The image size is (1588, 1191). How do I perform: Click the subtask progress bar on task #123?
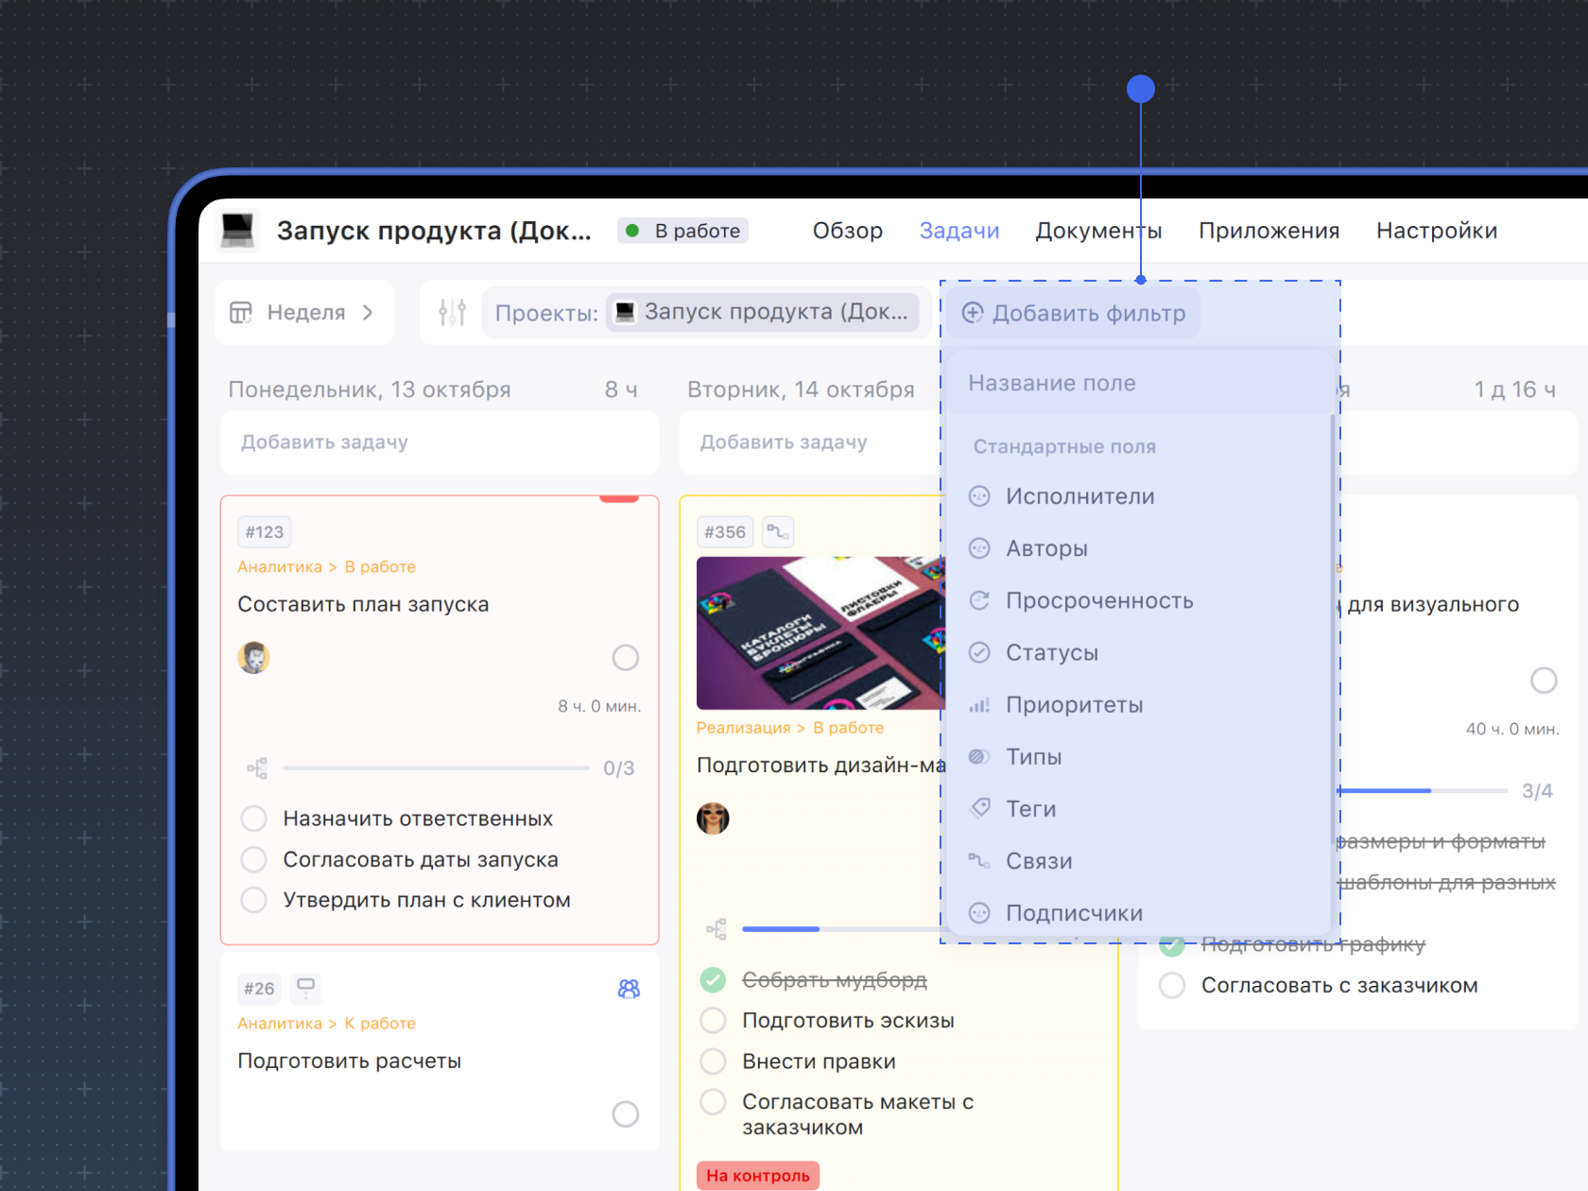[436, 768]
